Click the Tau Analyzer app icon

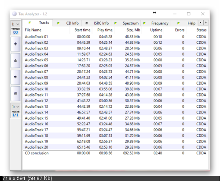click(15, 14)
